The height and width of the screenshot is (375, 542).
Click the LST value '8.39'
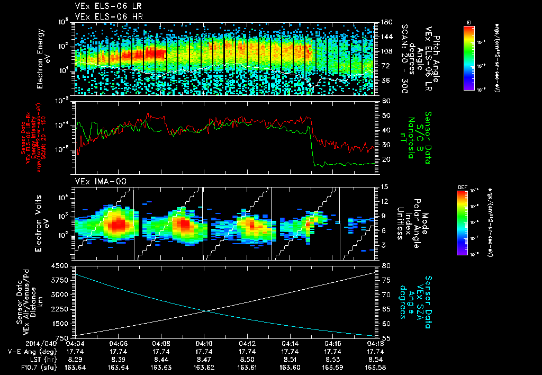[118, 360]
